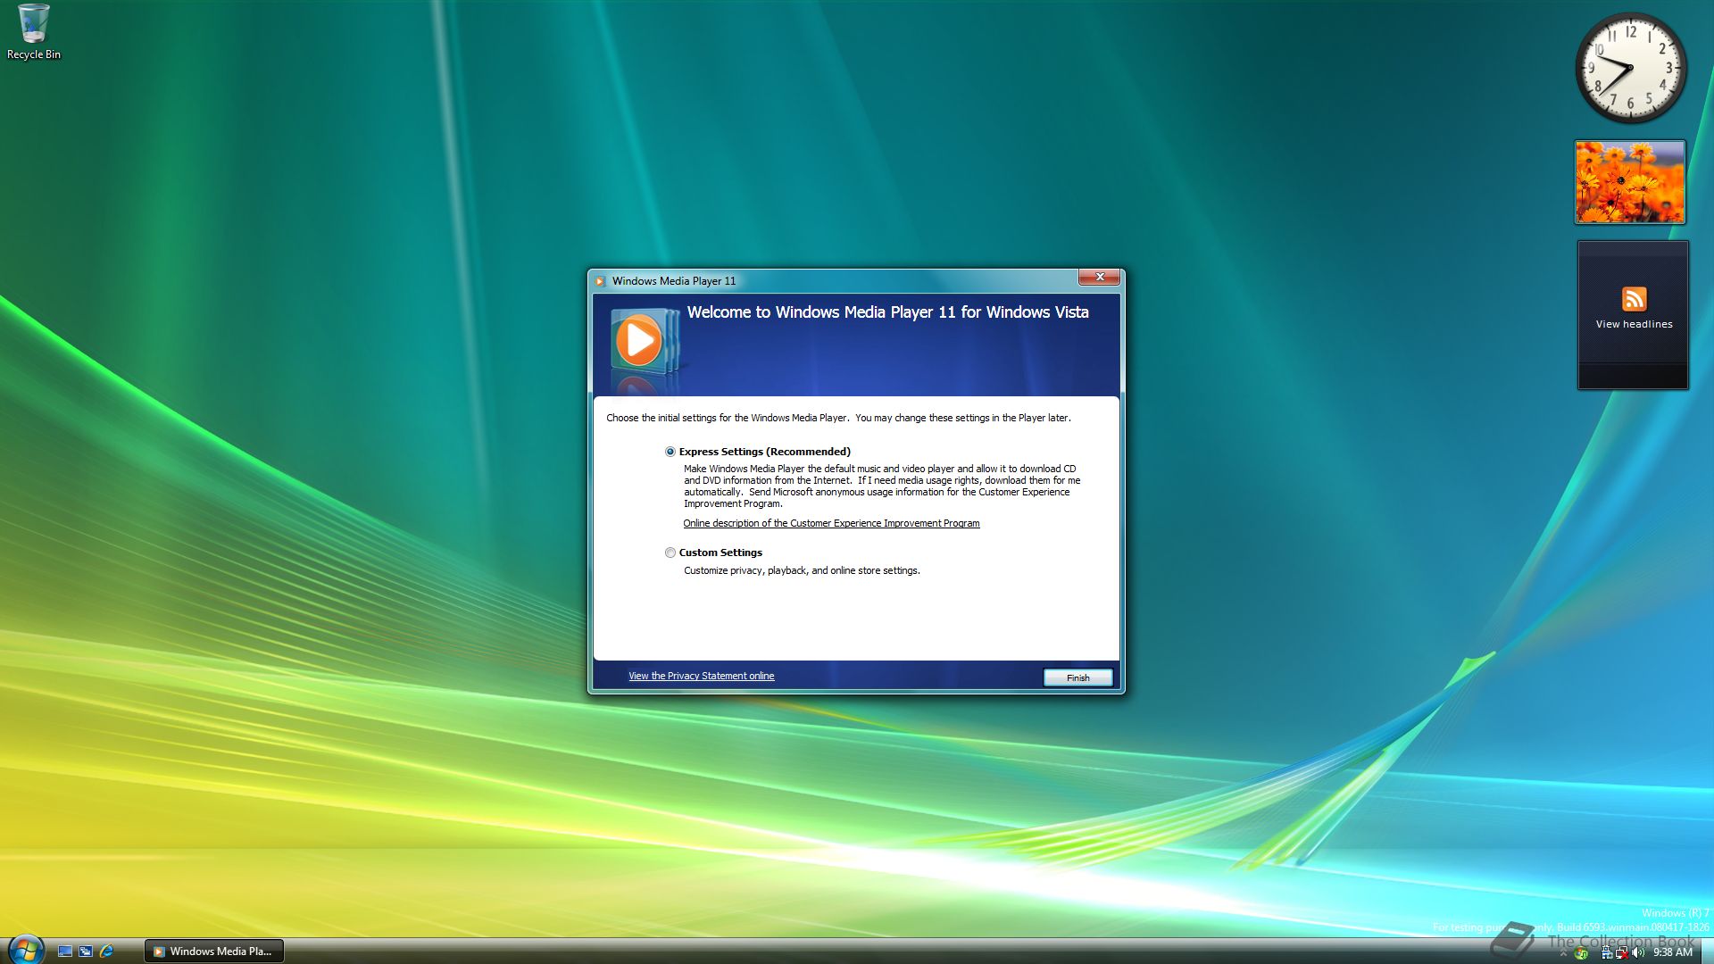The height and width of the screenshot is (964, 1714).
Task: Launch Internet Explorer from quick launch
Action: coord(106,952)
